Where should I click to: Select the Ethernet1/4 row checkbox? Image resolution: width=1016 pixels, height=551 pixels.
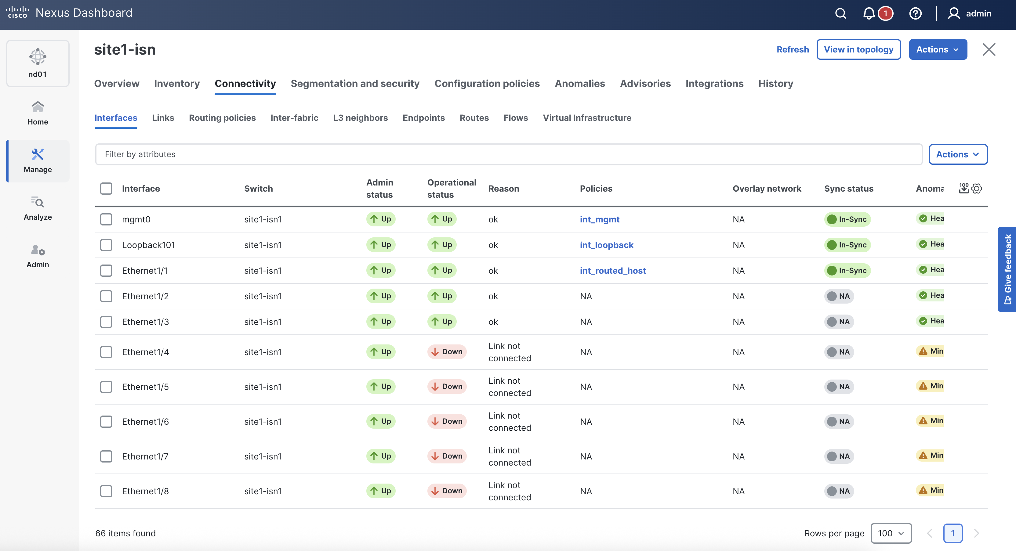[106, 352]
